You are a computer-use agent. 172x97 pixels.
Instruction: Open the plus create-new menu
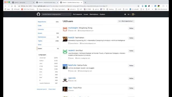tap(129, 14)
